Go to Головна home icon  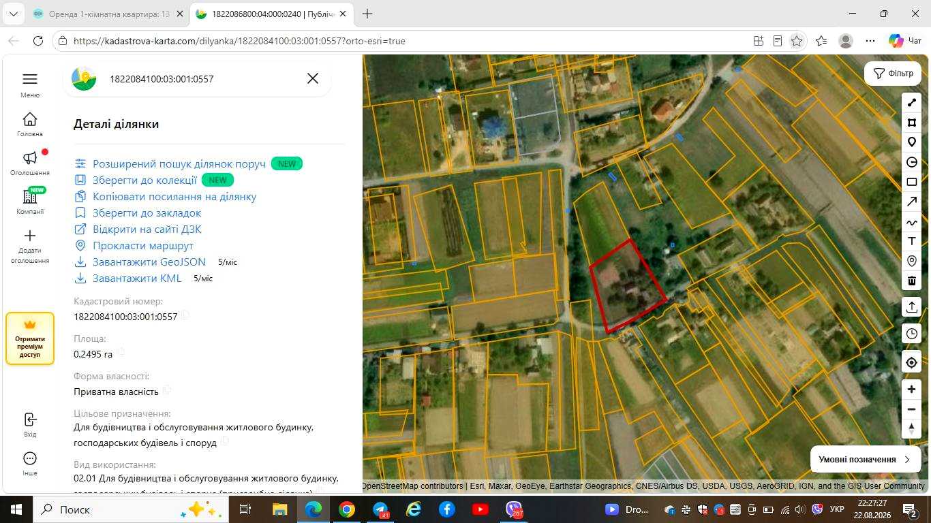29,119
